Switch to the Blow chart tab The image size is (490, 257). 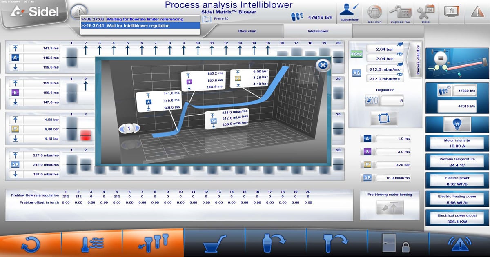pyautogui.click(x=248, y=31)
